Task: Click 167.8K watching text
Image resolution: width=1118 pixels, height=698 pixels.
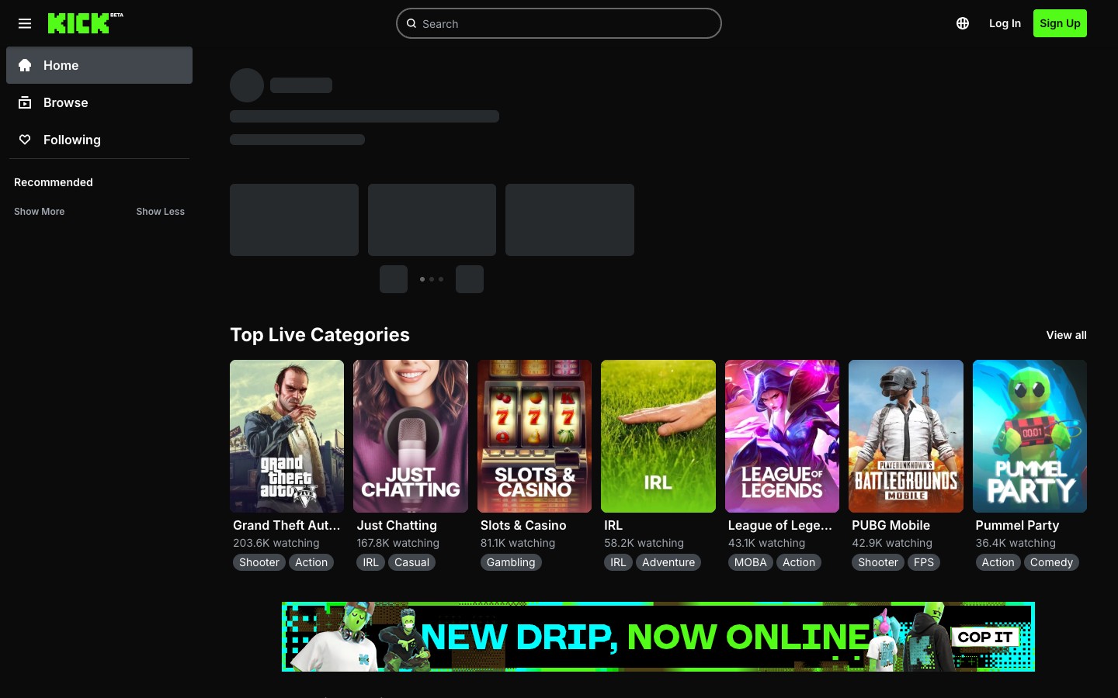Action: point(398,543)
